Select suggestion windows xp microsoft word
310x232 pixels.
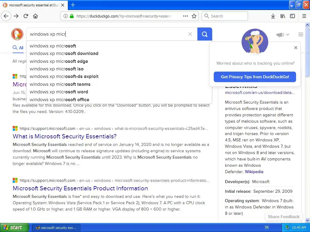[x=119, y=92]
